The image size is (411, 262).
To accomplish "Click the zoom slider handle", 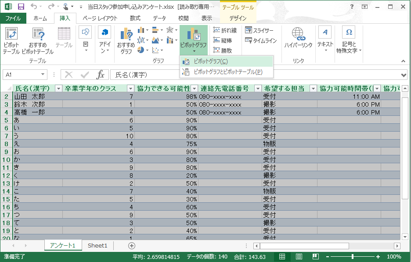I will (x=353, y=257).
